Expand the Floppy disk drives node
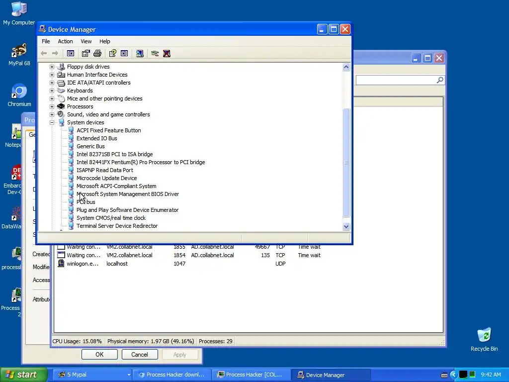 pyautogui.click(x=52, y=67)
